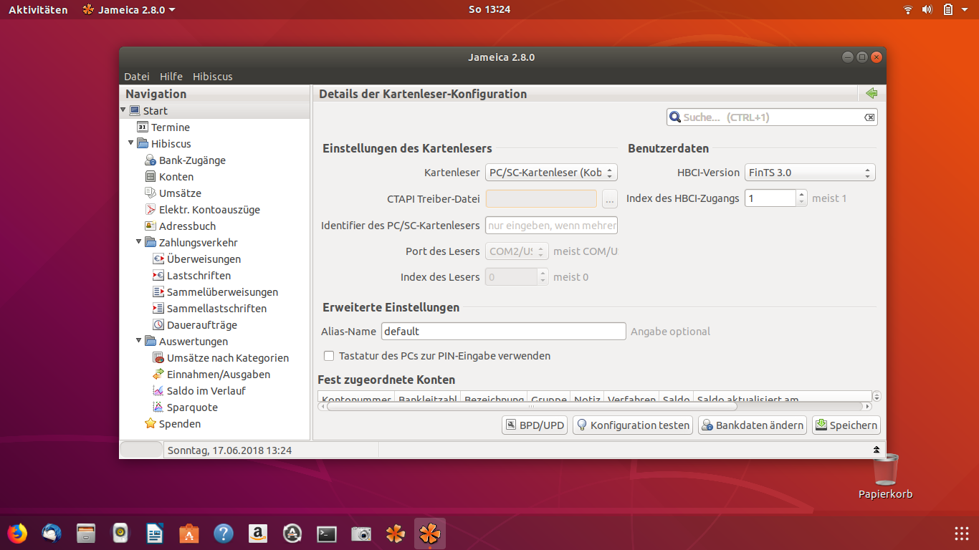Click the Index des HBCI-Zugangs value field
979x550 pixels.
[x=770, y=198]
